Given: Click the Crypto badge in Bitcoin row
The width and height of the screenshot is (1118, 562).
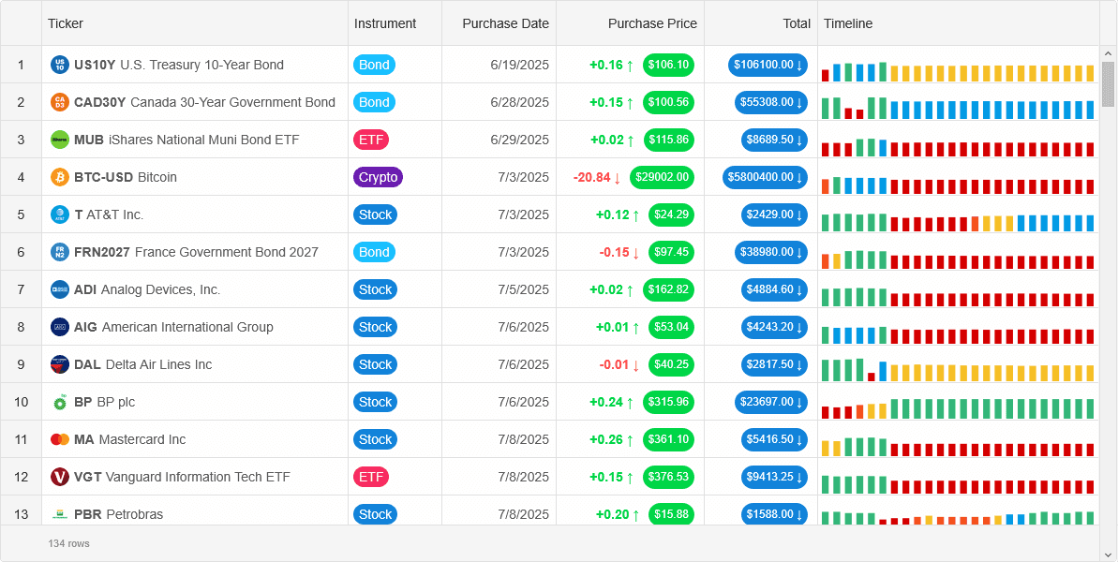Looking at the screenshot, I should (x=378, y=177).
